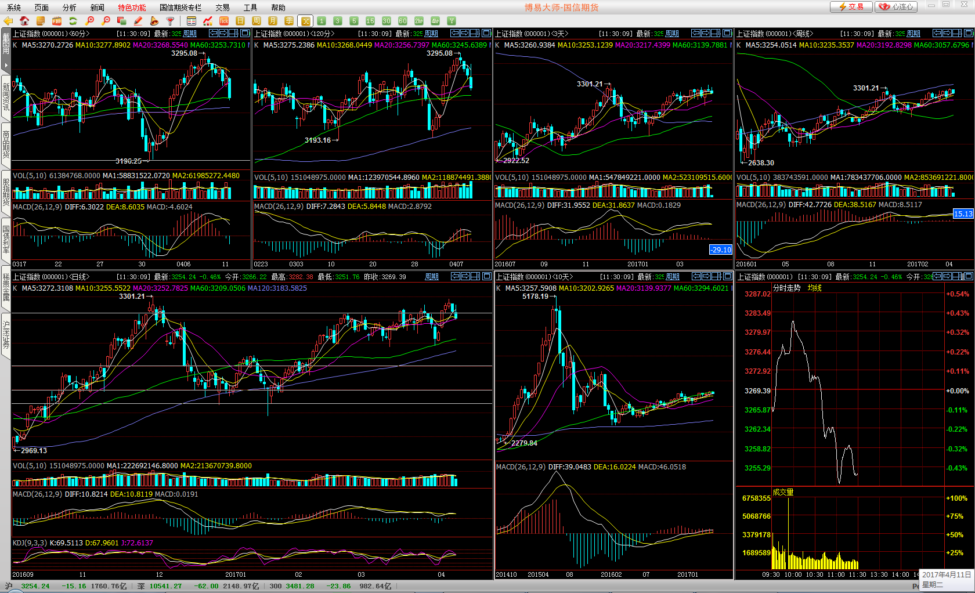Click next arrow in 3天 panel header
Viewport: 975px width, 593px height.
[x=706, y=33]
